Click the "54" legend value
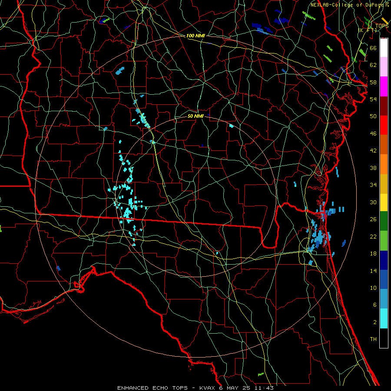Screen dimensions: 391x391 373,99
